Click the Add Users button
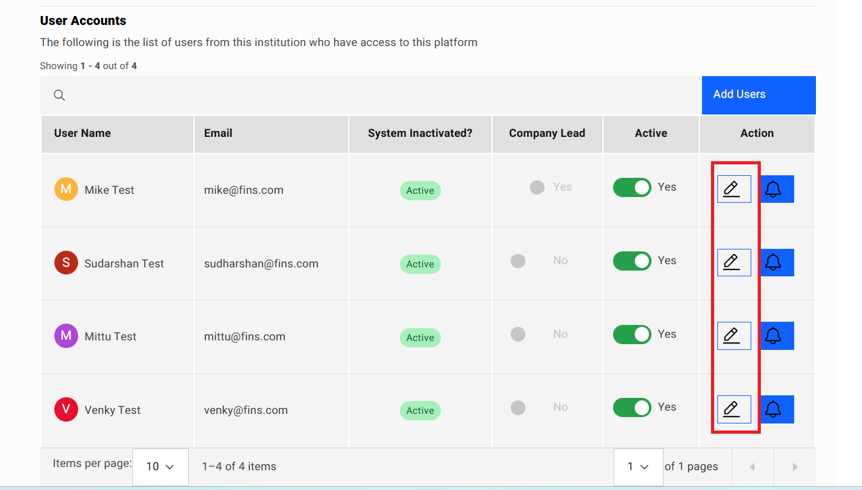This screenshot has height=490, width=862. (x=758, y=95)
